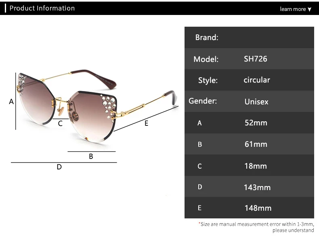Select the table row label 'C'
This screenshot has width=319, height=237.
(x=199, y=166)
